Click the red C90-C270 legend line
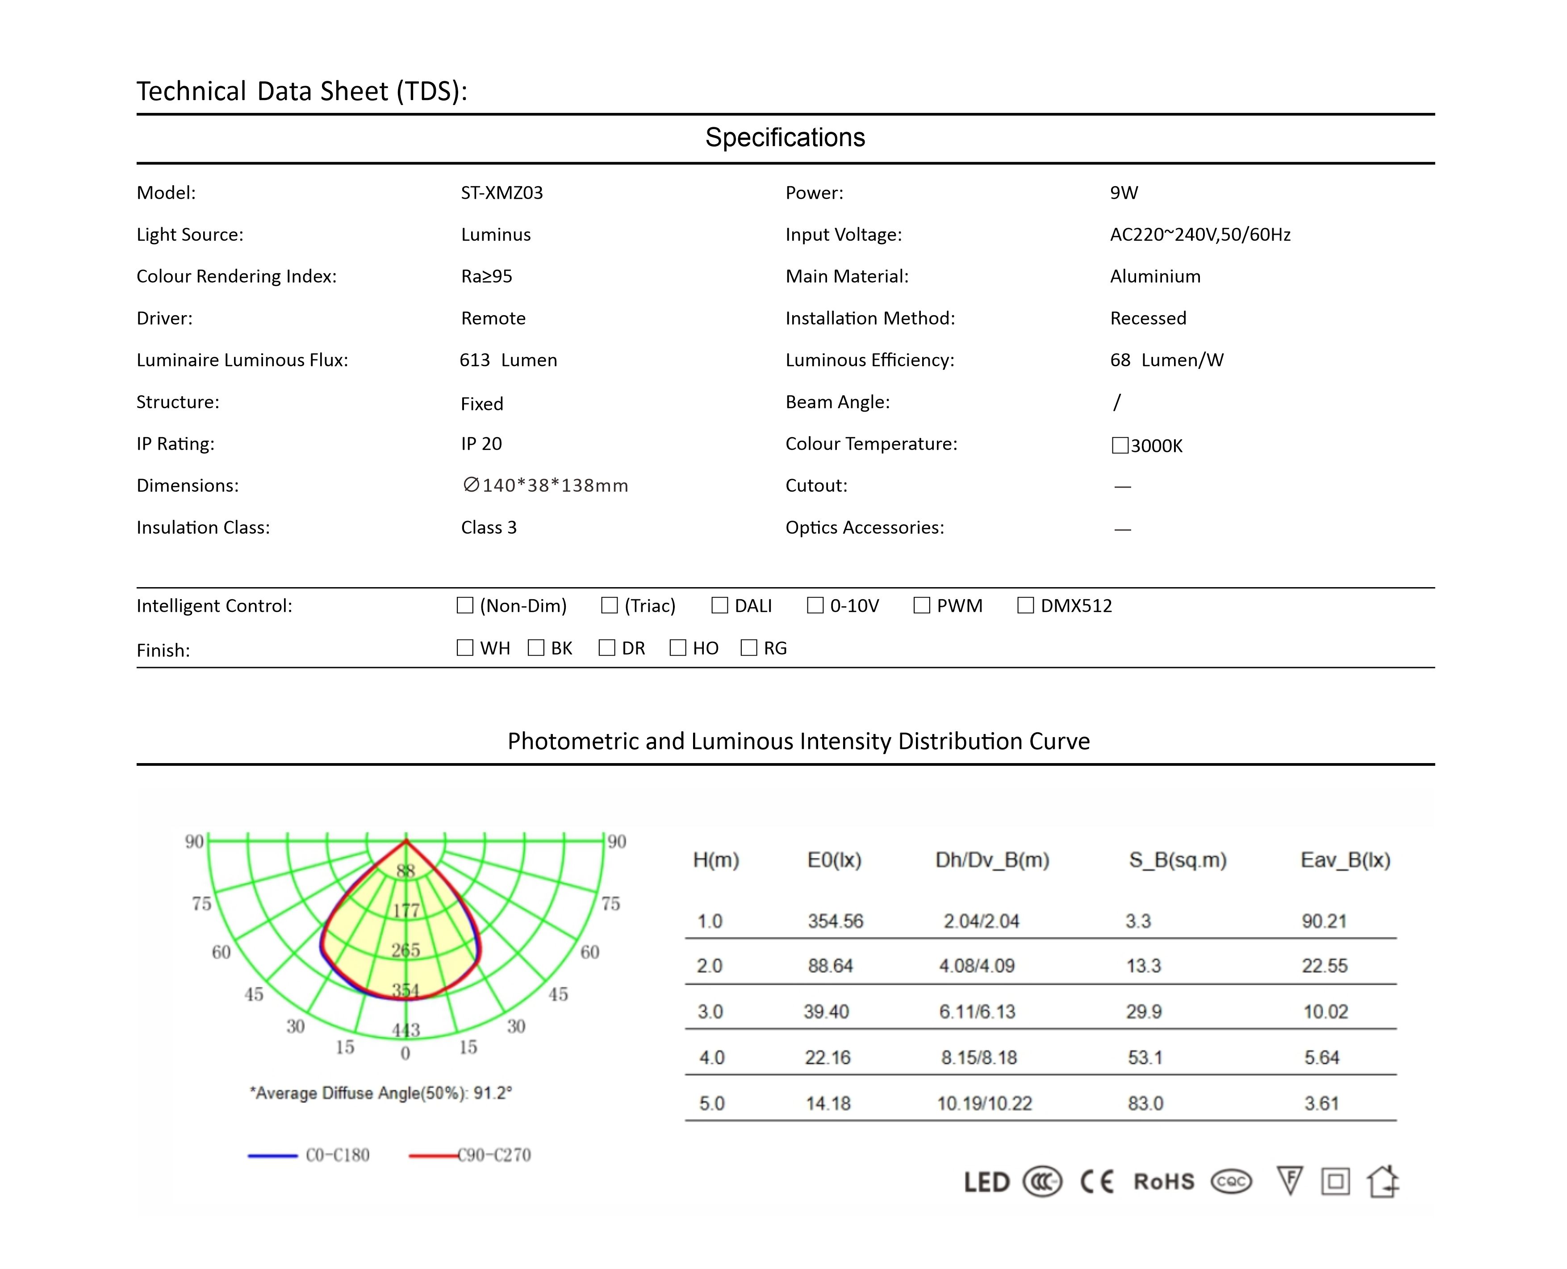The width and height of the screenshot is (1567, 1269). (x=434, y=1156)
